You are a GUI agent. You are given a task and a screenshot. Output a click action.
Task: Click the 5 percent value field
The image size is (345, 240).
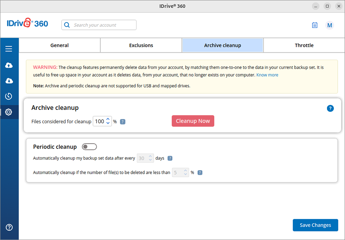181,173
